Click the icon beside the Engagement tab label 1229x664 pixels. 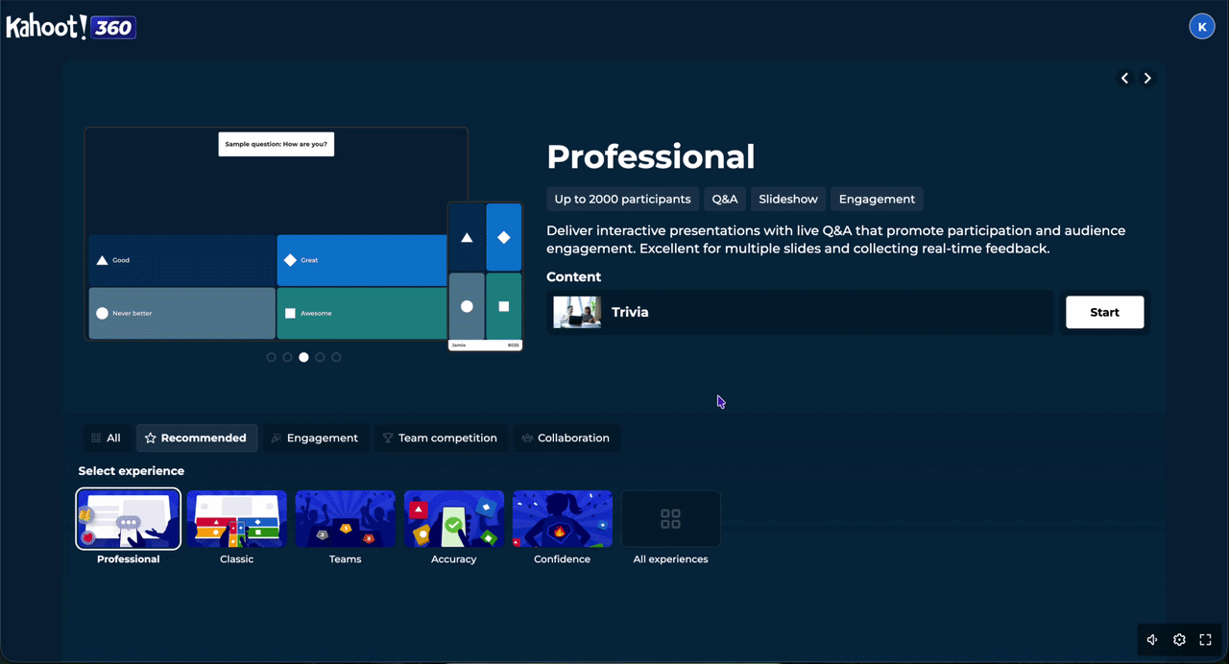point(277,438)
